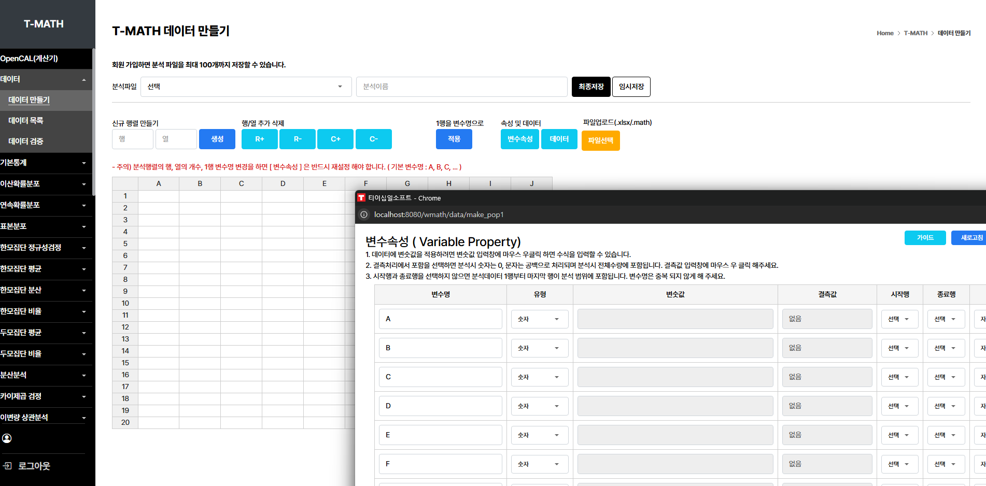Screen dimensions: 986x486
Task: Open 시작행 dropdown for variable B
Action: coord(899,348)
